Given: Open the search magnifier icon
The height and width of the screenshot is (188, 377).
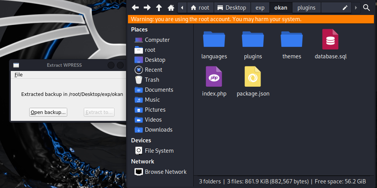Looking at the screenshot, I should pyautogui.click(x=367, y=8).
